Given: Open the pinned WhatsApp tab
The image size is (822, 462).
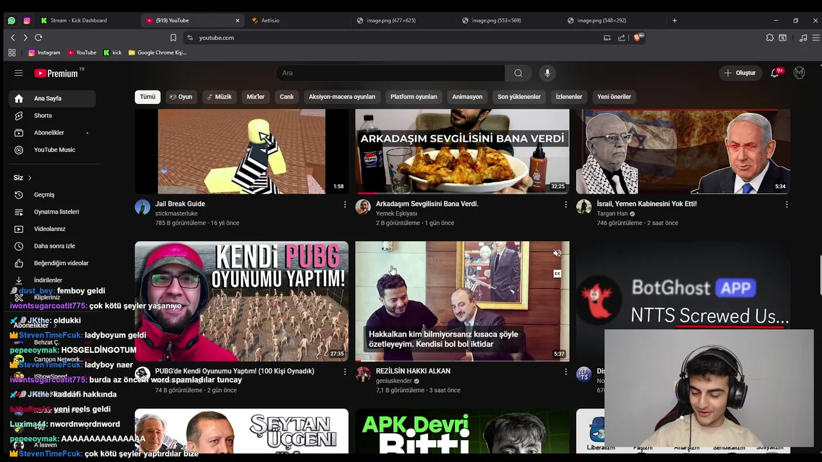Looking at the screenshot, I should 12,21.
